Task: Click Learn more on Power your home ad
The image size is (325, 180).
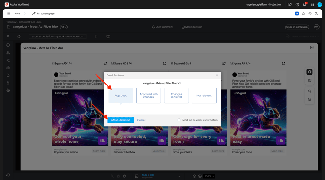Action: click(277, 151)
